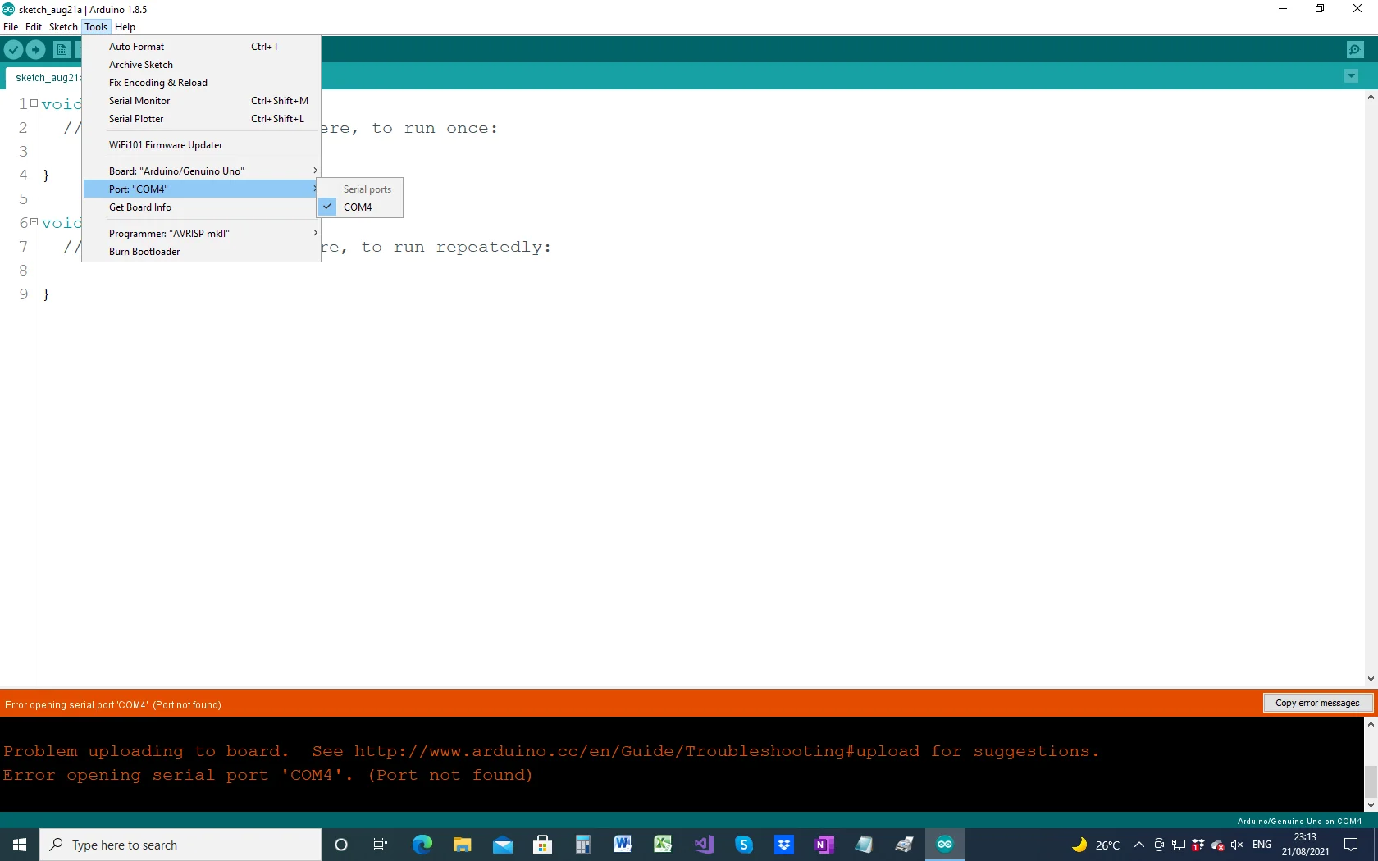This screenshot has width=1378, height=861.
Task: Show hidden system tray icons
Action: click(1139, 845)
